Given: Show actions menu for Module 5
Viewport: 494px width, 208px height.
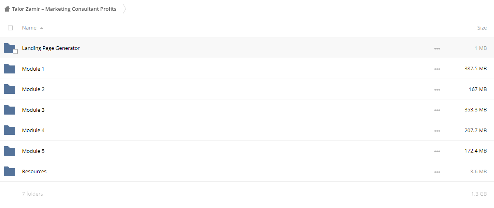Looking at the screenshot, I should tap(437, 152).
